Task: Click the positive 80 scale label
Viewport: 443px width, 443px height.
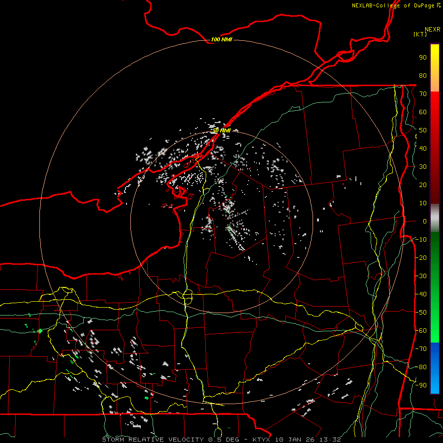Action: point(423,76)
